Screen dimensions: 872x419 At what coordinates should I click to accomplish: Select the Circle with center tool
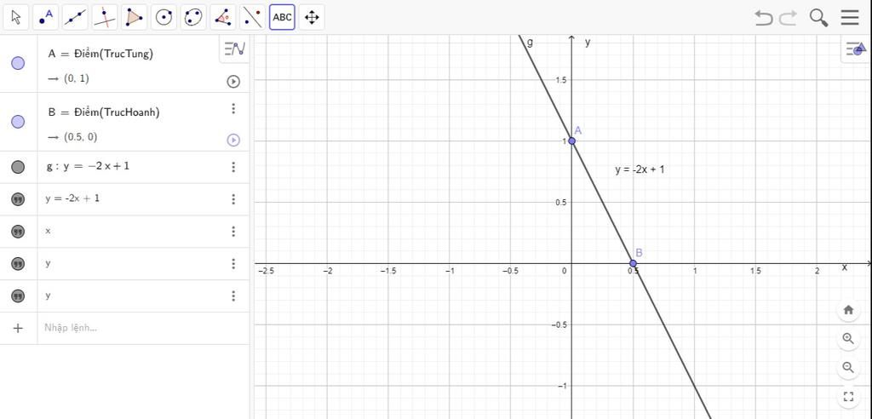163,17
